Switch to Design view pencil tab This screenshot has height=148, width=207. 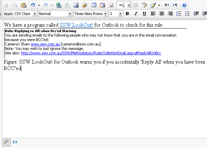coord(6,142)
